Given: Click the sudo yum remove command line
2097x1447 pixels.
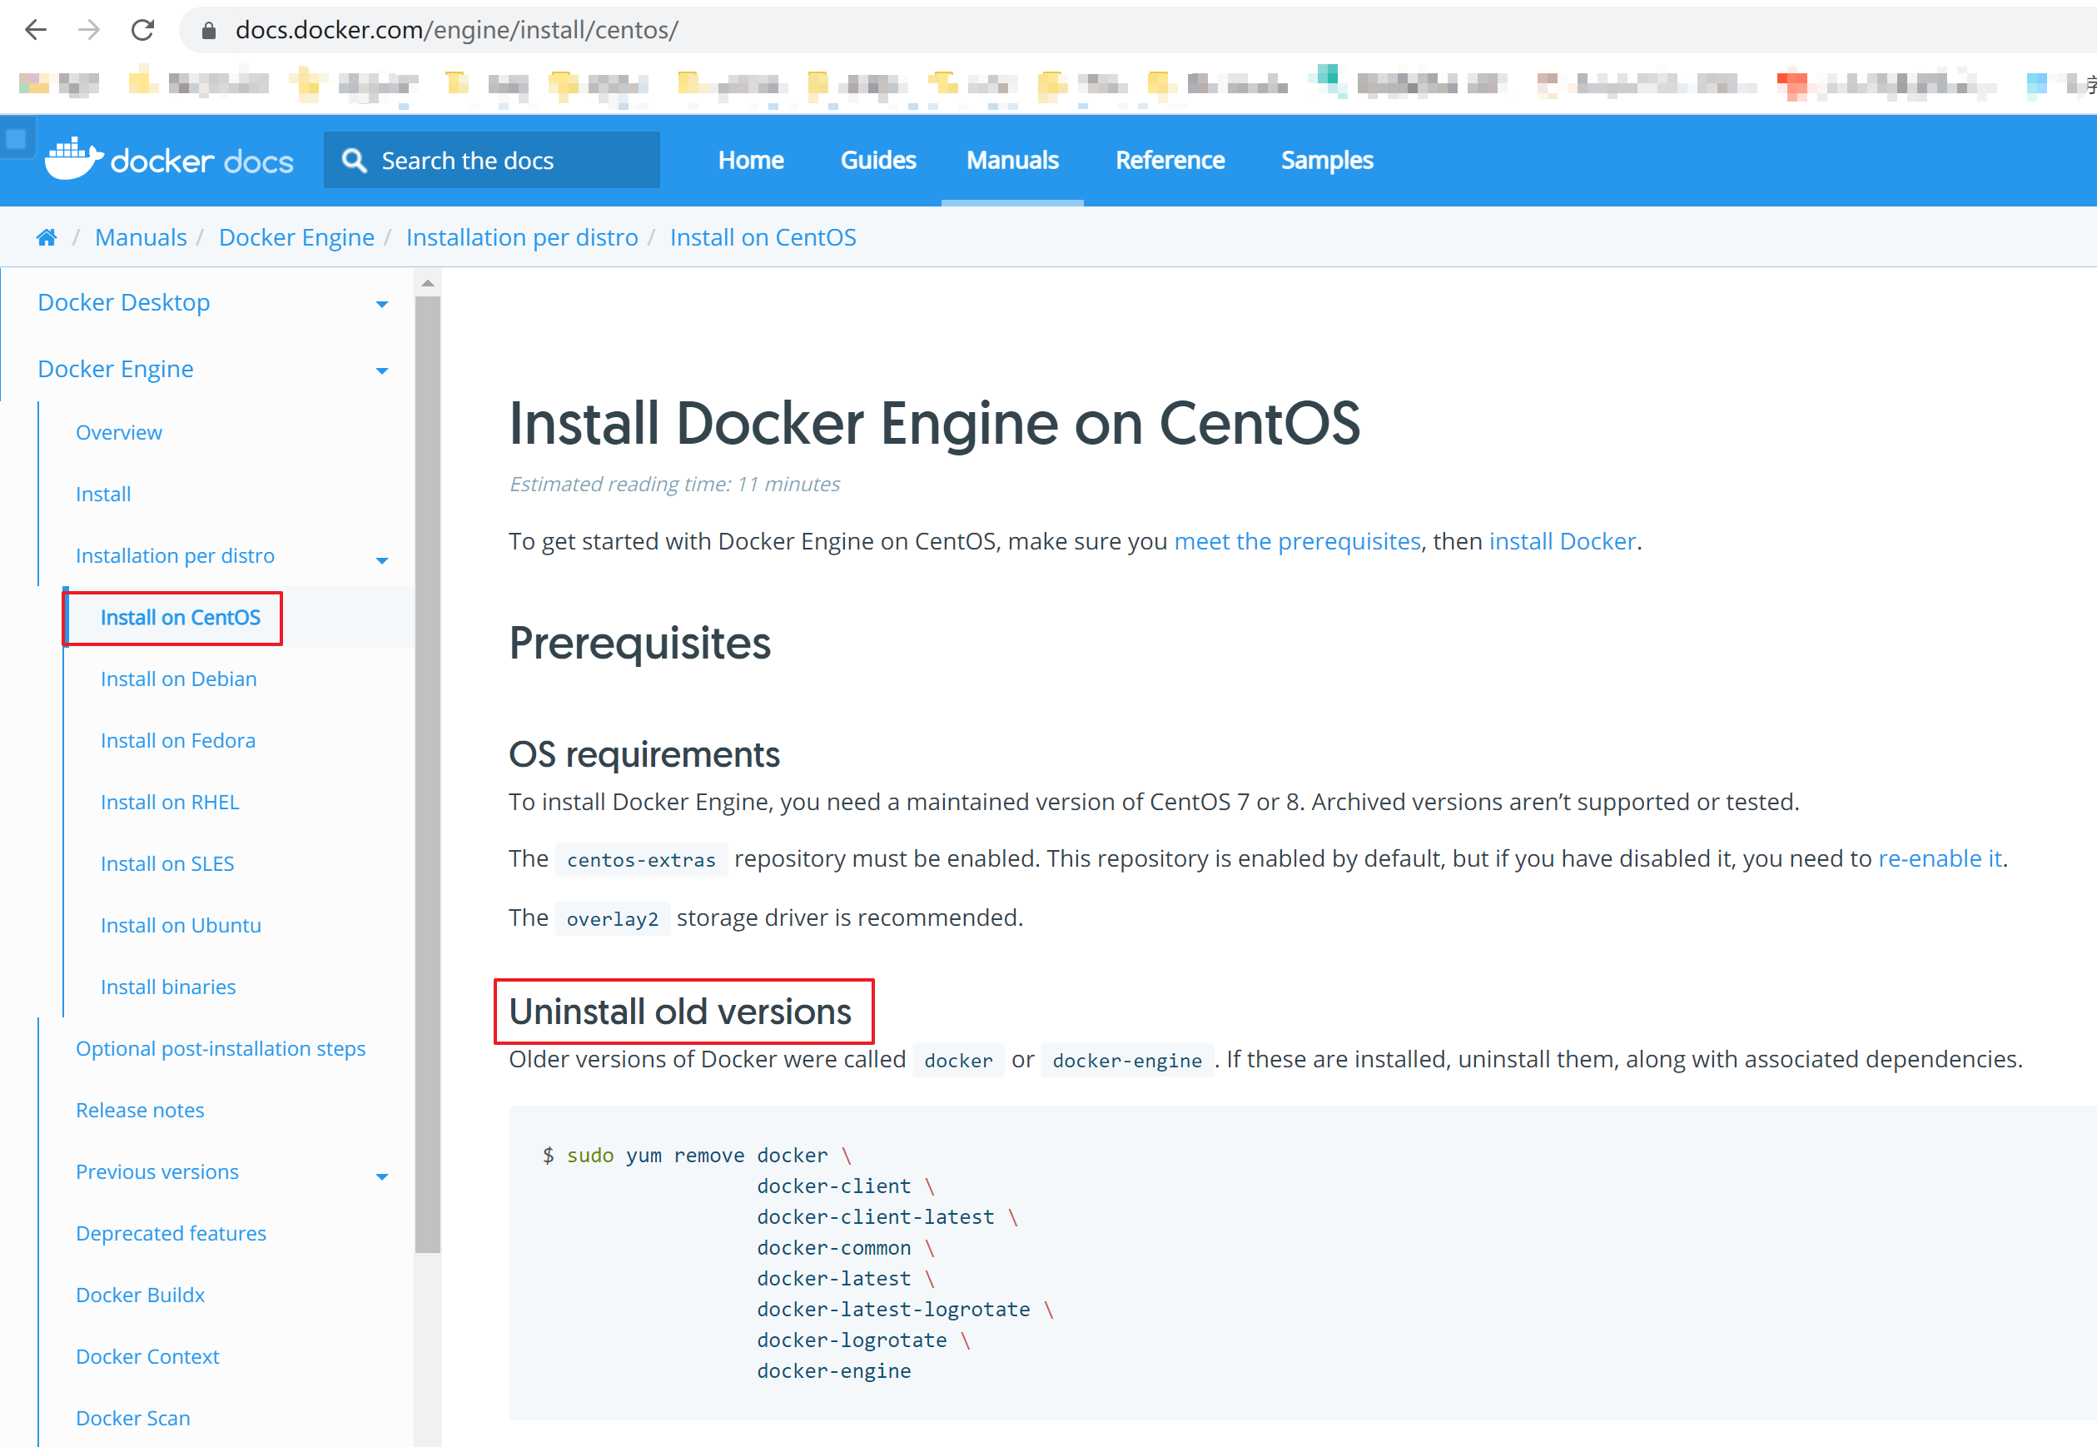Looking at the screenshot, I should coord(697,1156).
